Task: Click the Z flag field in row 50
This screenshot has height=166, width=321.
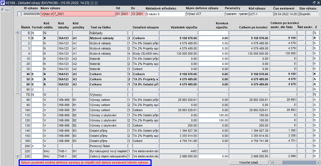Action: tap(316, 79)
